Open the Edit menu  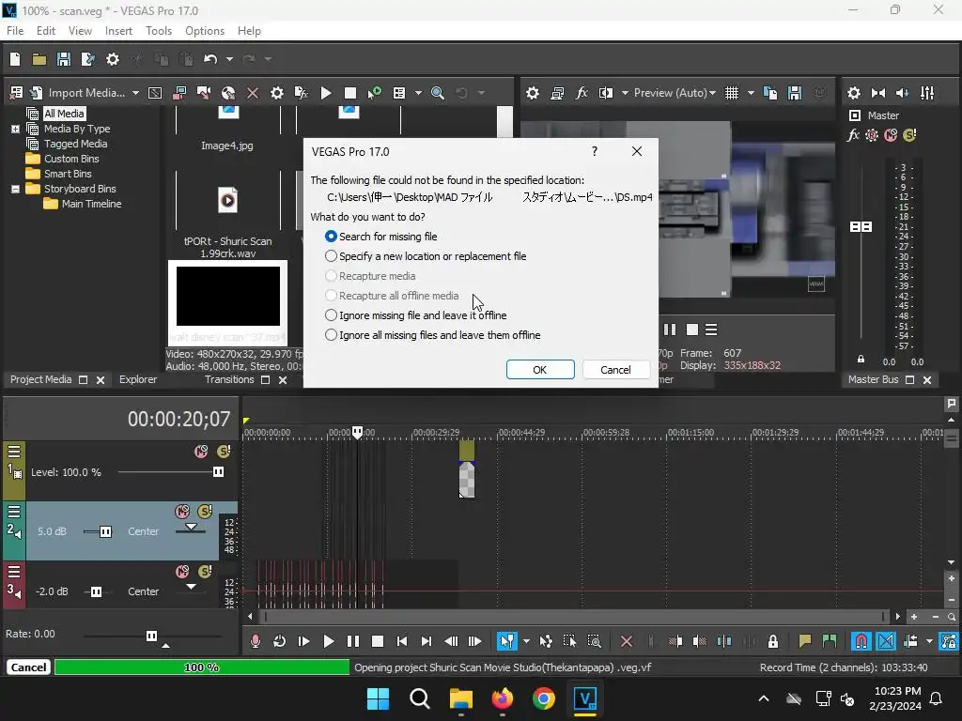(x=46, y=31)
